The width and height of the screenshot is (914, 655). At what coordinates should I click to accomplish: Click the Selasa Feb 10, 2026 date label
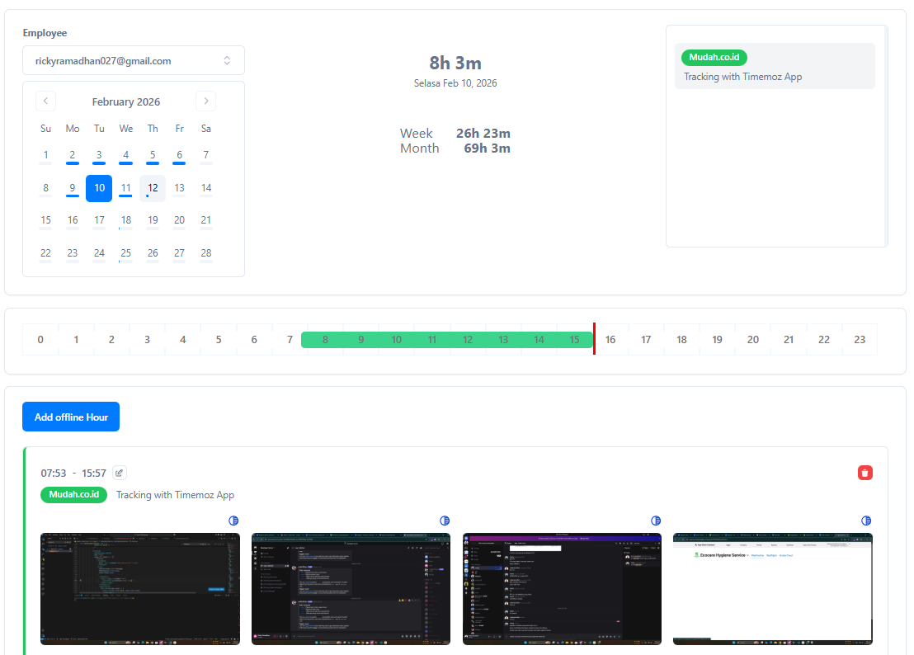click(x=455, y=83)
